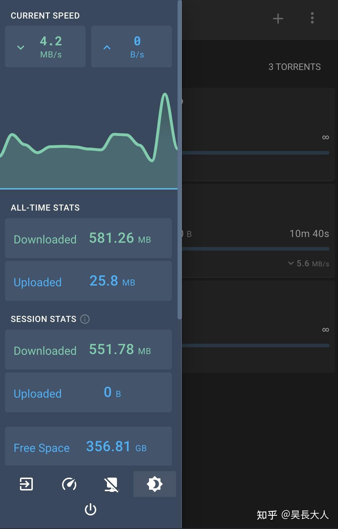Viewport: 338px width, 529px height.
Task: Click the disconnected monitor icon
Action: coord(112,484)
